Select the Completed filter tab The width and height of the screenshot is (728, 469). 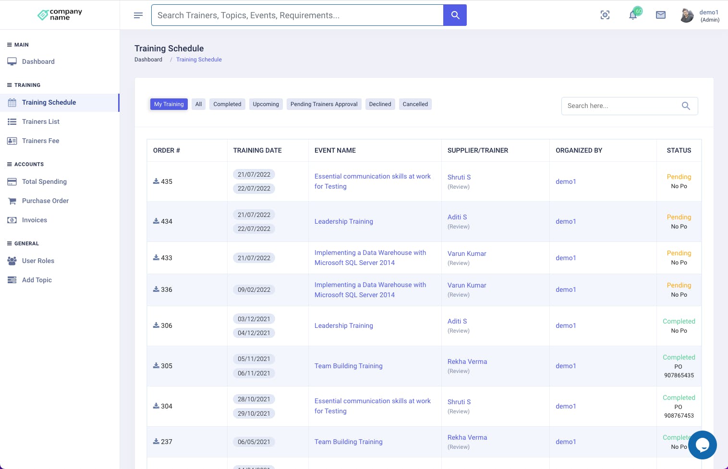pyautogui.click(x=227, y=104)
